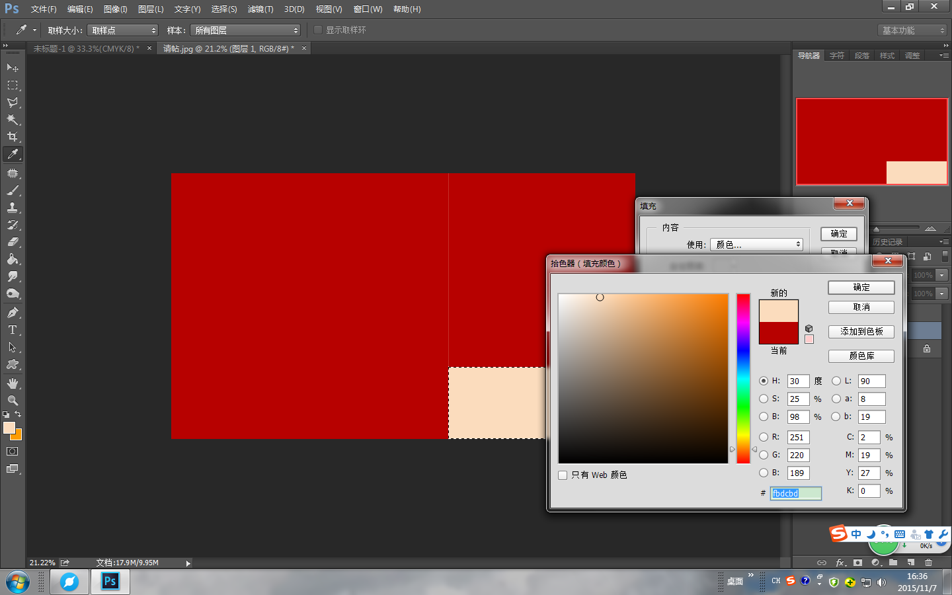Select the Clone Stamp tool
Image resolution: width=952 pixels, height=595 pixels.
tap(13, 208)
